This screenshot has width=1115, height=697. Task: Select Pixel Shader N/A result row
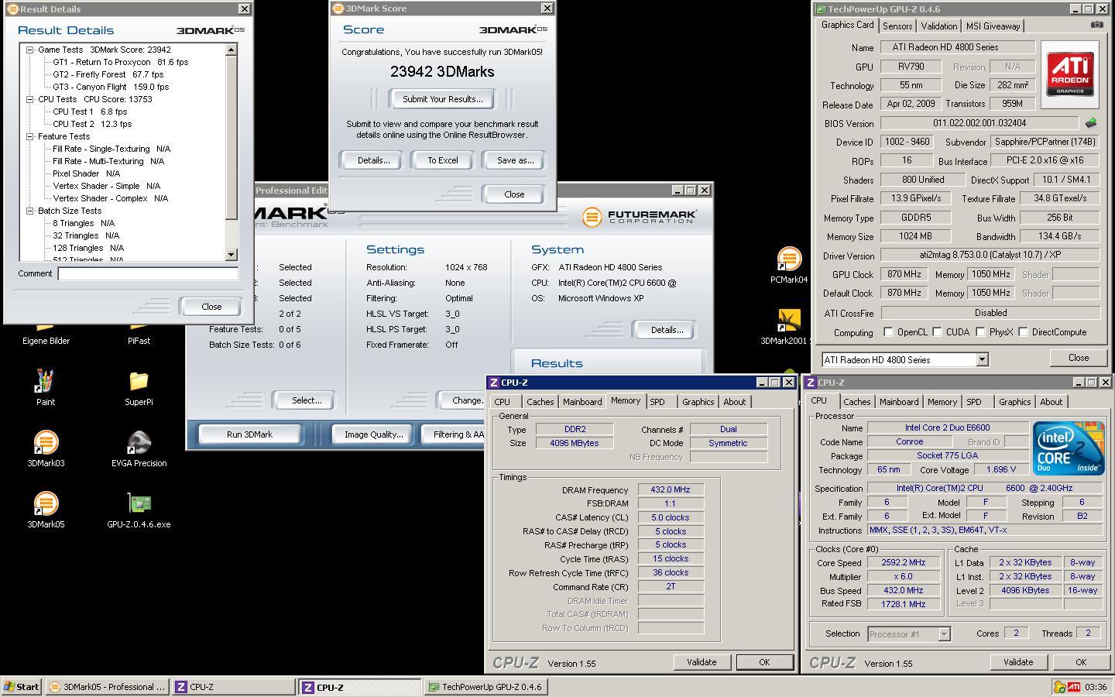(x=86, y=173)
